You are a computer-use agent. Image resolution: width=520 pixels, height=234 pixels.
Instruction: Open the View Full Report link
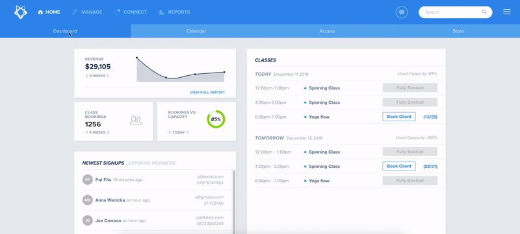pyautogui.click(x=207, y=93)
